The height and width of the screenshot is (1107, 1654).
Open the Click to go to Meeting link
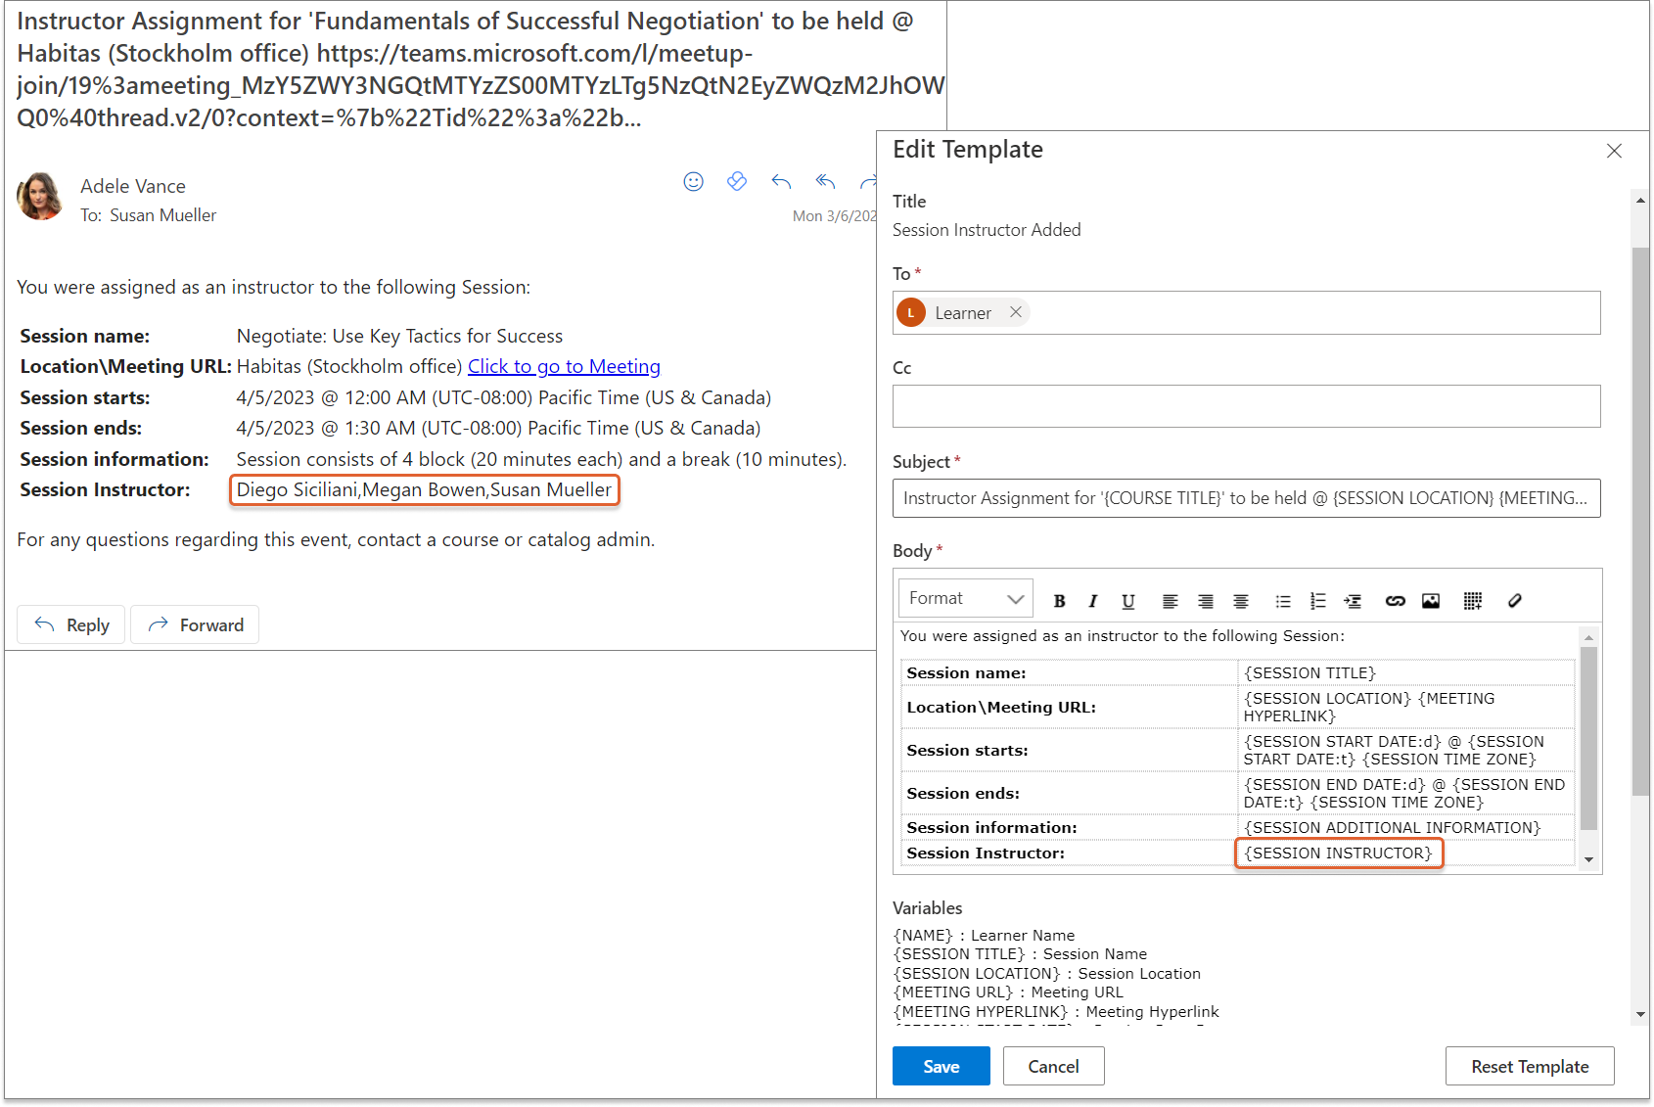564,366
